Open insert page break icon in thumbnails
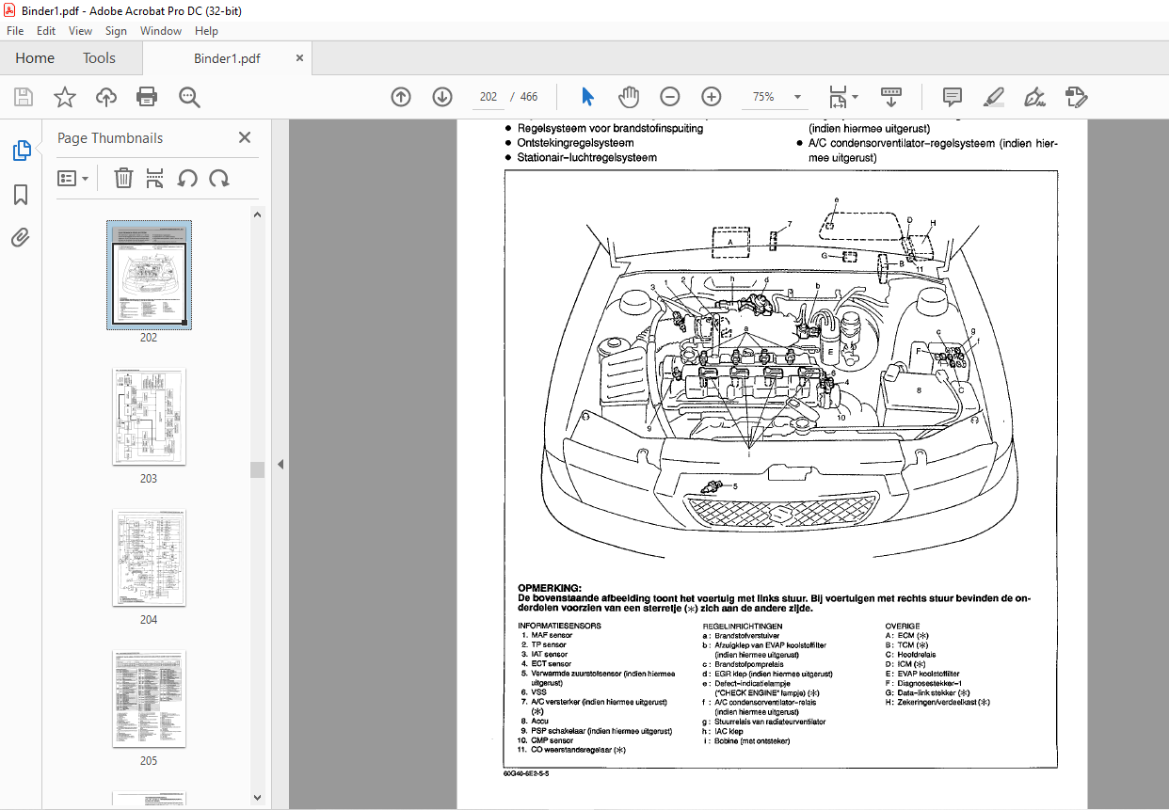 tap(155, 178)
